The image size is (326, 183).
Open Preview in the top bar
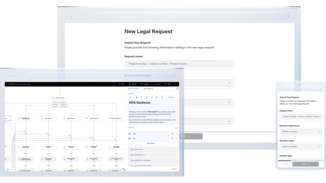(x=144, y=84)
